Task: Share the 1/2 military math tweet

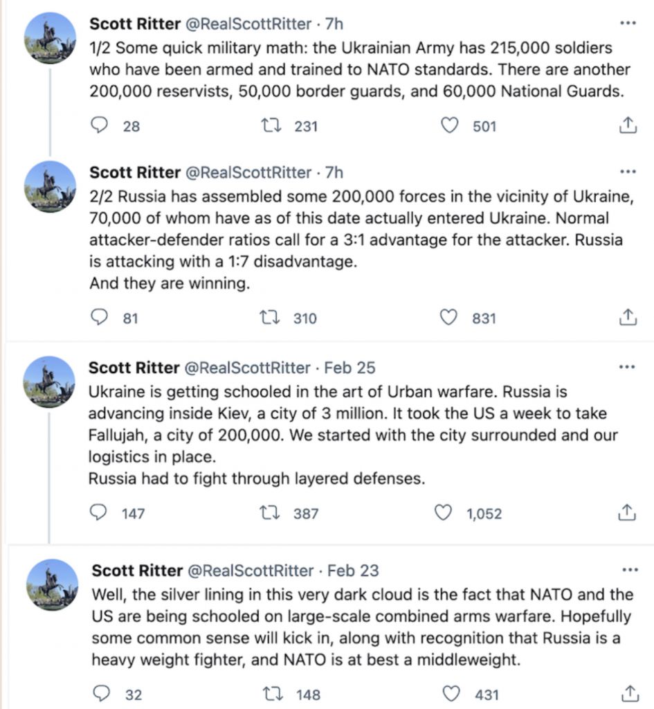Action: pyautogui.click(x=628, y=125)
